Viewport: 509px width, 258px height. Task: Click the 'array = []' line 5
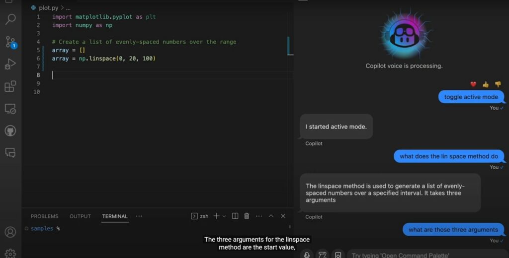69,50
